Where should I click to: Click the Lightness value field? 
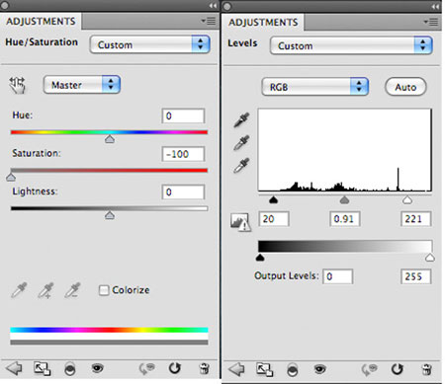183,192
